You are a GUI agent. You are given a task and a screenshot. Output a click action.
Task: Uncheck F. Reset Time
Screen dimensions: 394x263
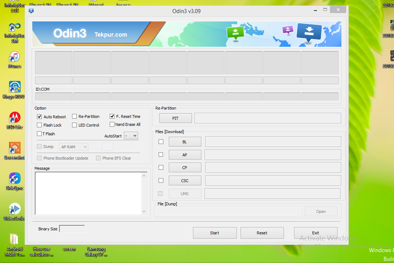coord(112,116)
